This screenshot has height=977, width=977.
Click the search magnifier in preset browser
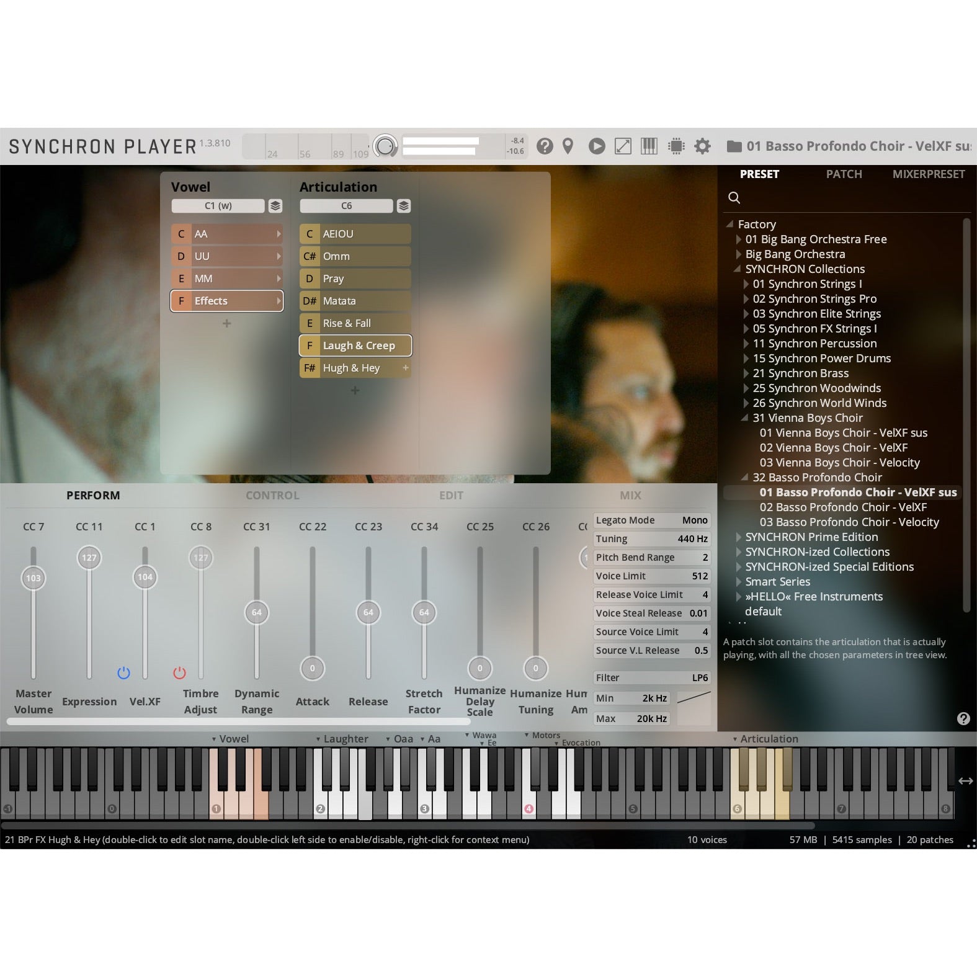click(734, 197)
